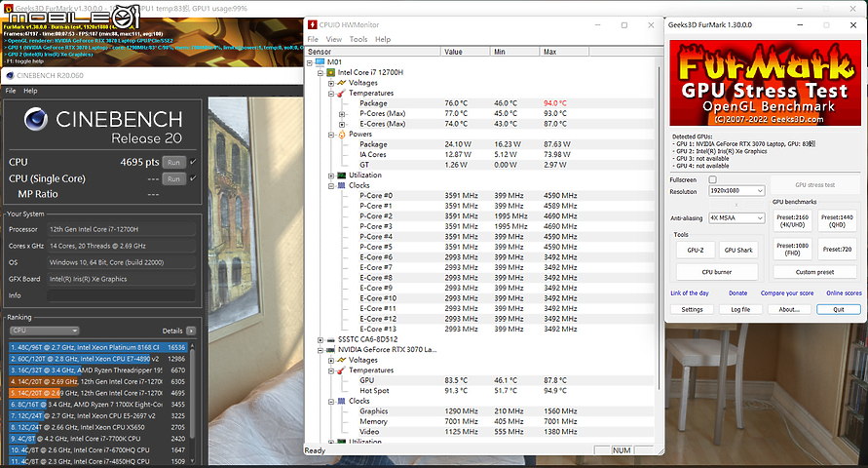This screenshot has width=868, height=468.
Task: Open the Resolution 1920x1080 dropdown
Action: pyautogui.click(x=736, y=190)
